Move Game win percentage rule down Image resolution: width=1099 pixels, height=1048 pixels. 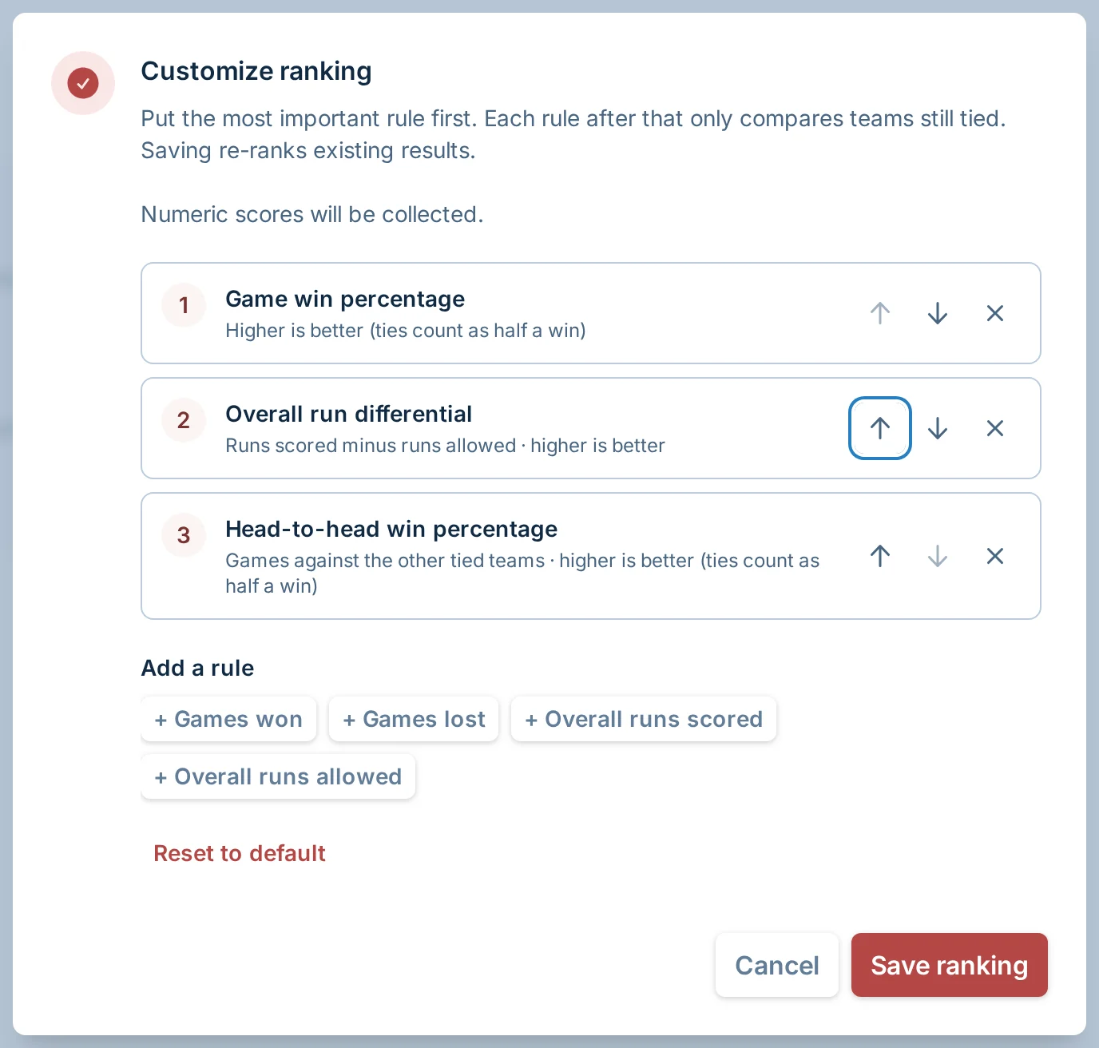938,313
